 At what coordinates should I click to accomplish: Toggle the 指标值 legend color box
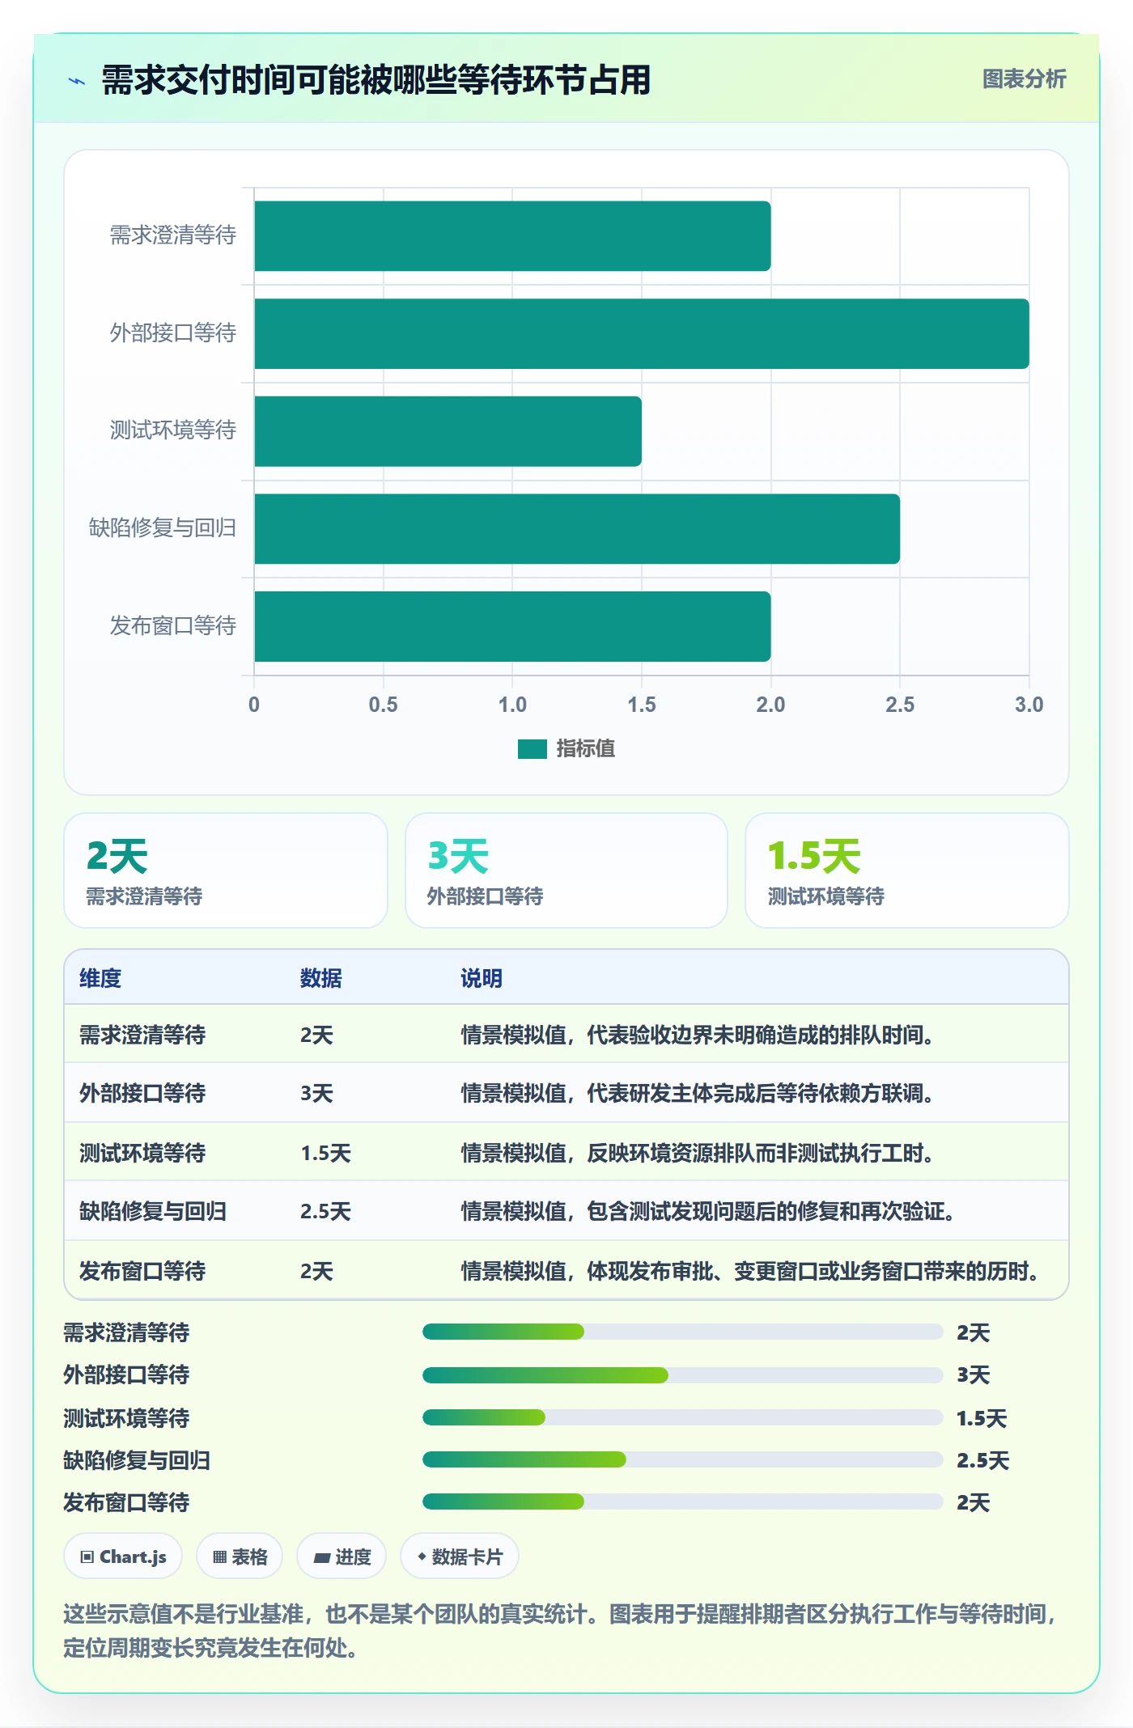(x=532, y=749)
